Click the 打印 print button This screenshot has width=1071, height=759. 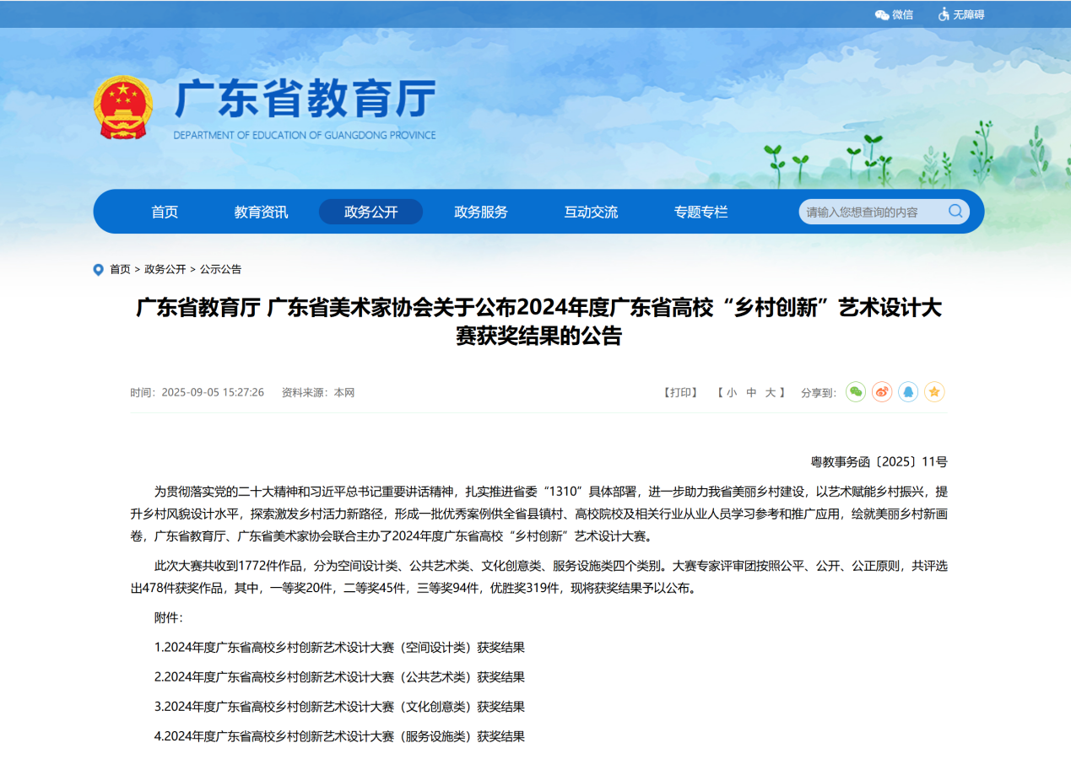pos(681,393)
